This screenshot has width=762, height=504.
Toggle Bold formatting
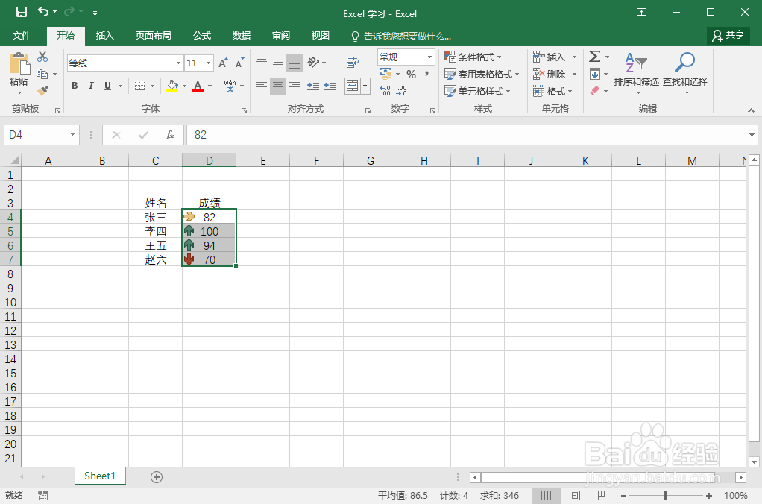click(x=75, y=86)
